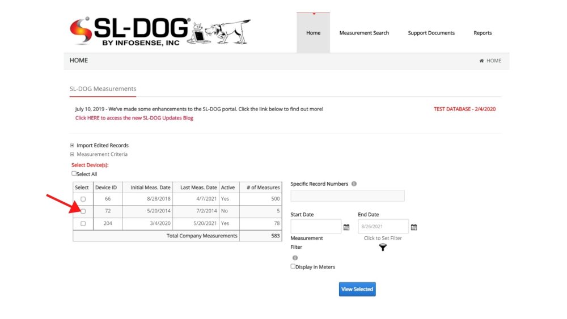Click the 5/20/2014 date cell
This screenshot has width=567, height=319.
click(147, 211)
